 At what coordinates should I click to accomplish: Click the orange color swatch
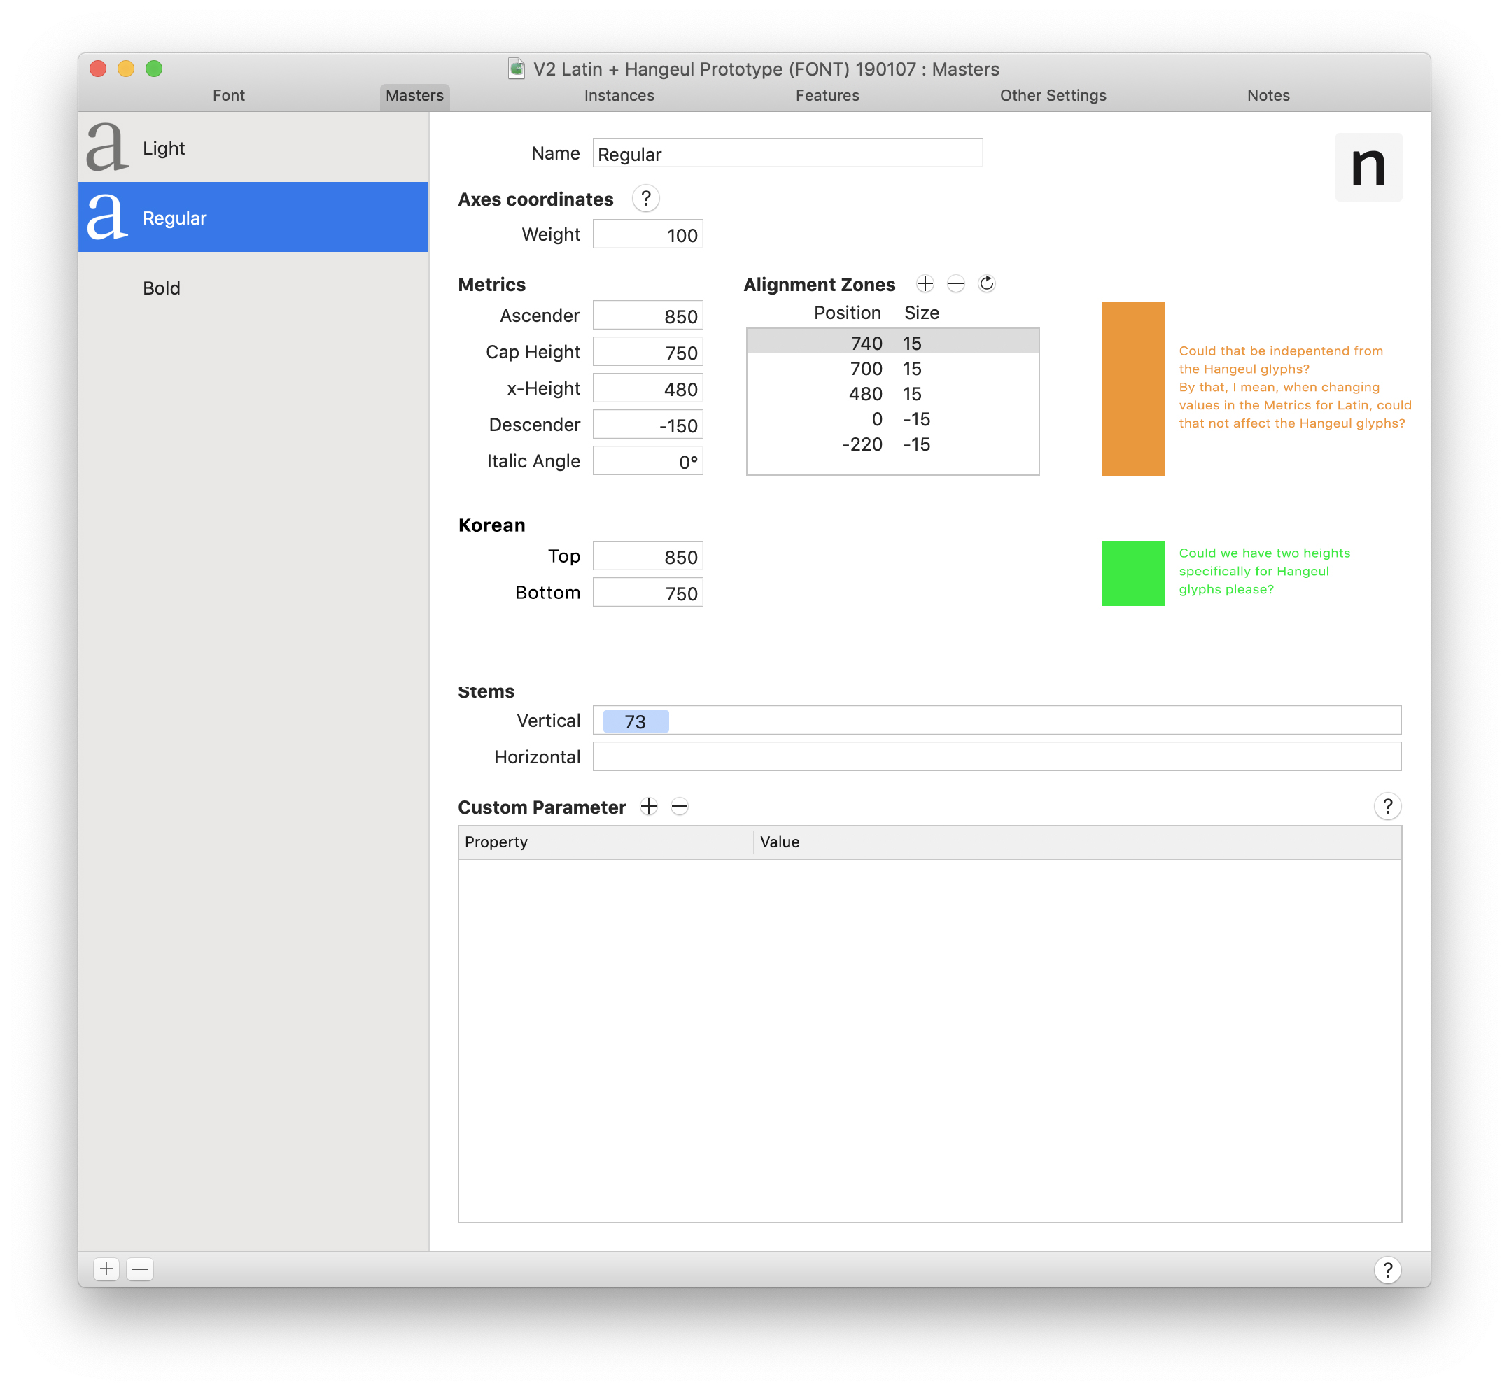(x=1132, y=388)
